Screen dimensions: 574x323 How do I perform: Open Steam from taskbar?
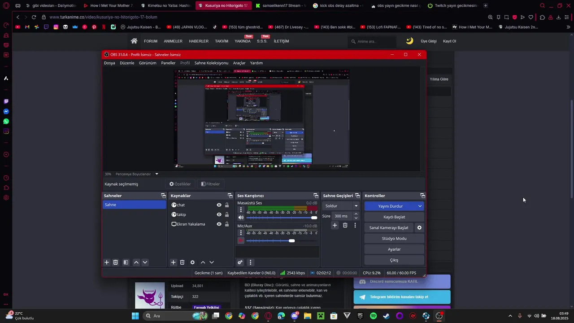pos(386,316)
